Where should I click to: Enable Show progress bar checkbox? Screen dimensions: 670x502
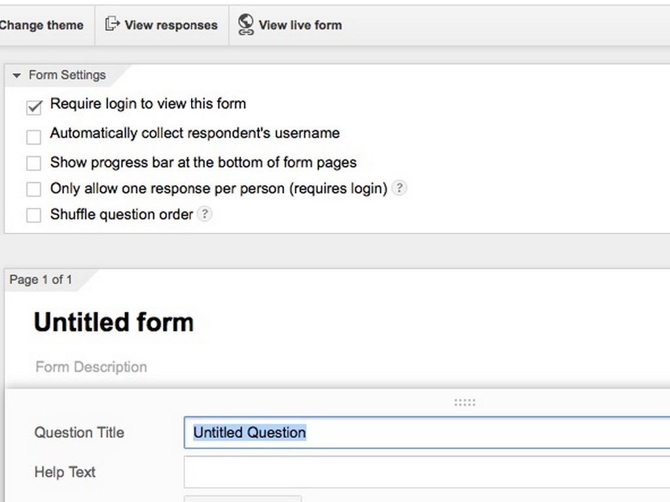click(33, 163)
